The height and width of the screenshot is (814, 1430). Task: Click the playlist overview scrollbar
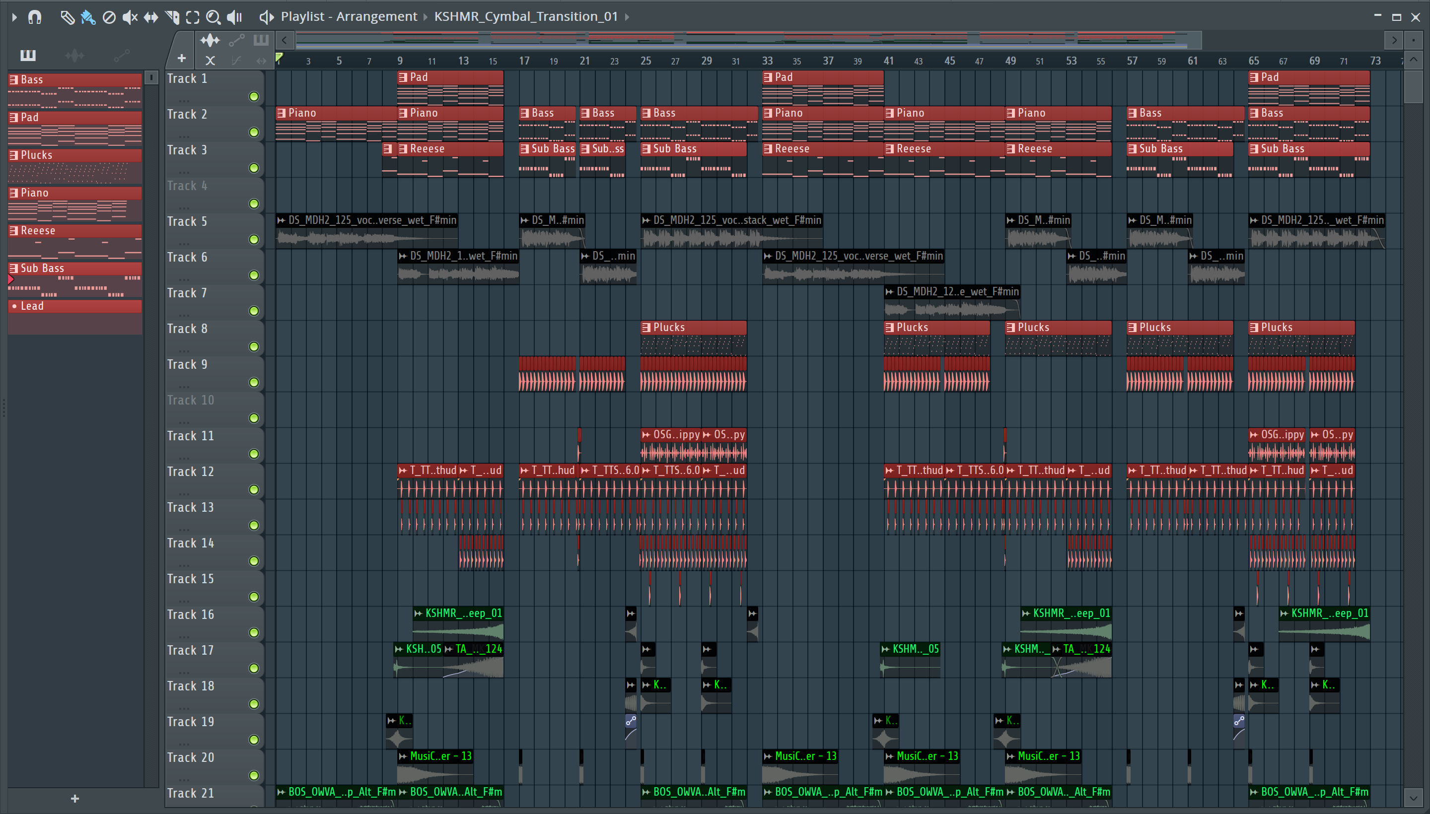748,40
